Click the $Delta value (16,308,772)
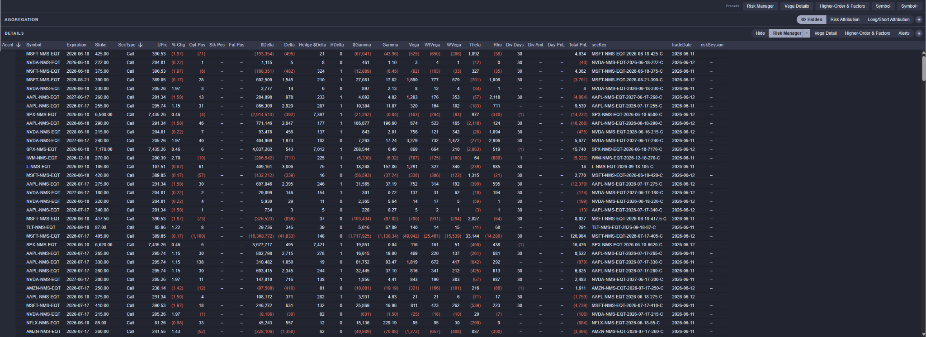926x337 pixels. pos(261,236)
